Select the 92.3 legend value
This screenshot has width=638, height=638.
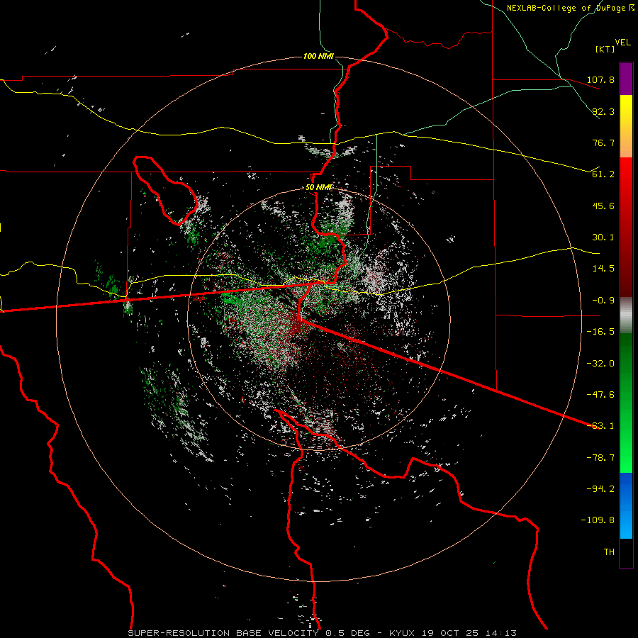[603, 111]
